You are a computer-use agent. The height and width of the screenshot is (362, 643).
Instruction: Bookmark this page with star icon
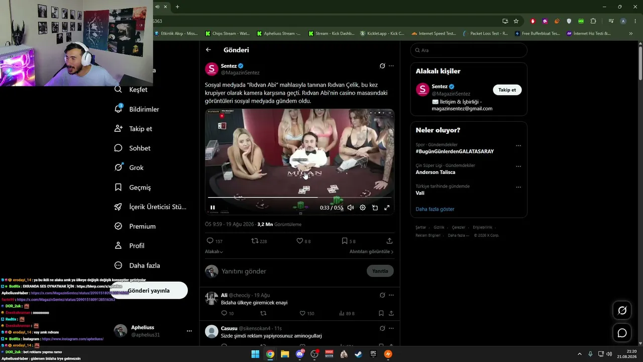pos(516,21)
